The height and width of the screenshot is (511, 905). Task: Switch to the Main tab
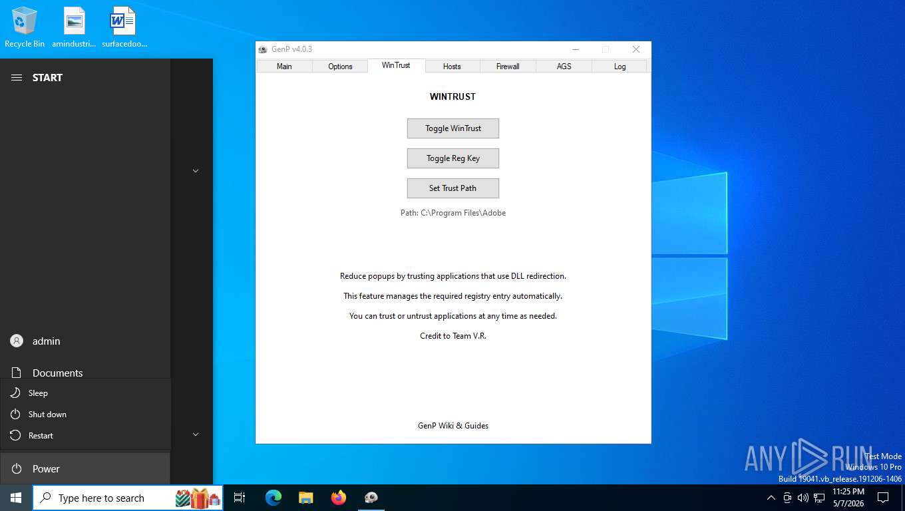[x=284, y=66]
